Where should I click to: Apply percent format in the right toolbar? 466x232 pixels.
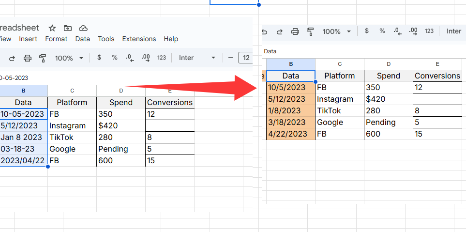pos(382,31)
